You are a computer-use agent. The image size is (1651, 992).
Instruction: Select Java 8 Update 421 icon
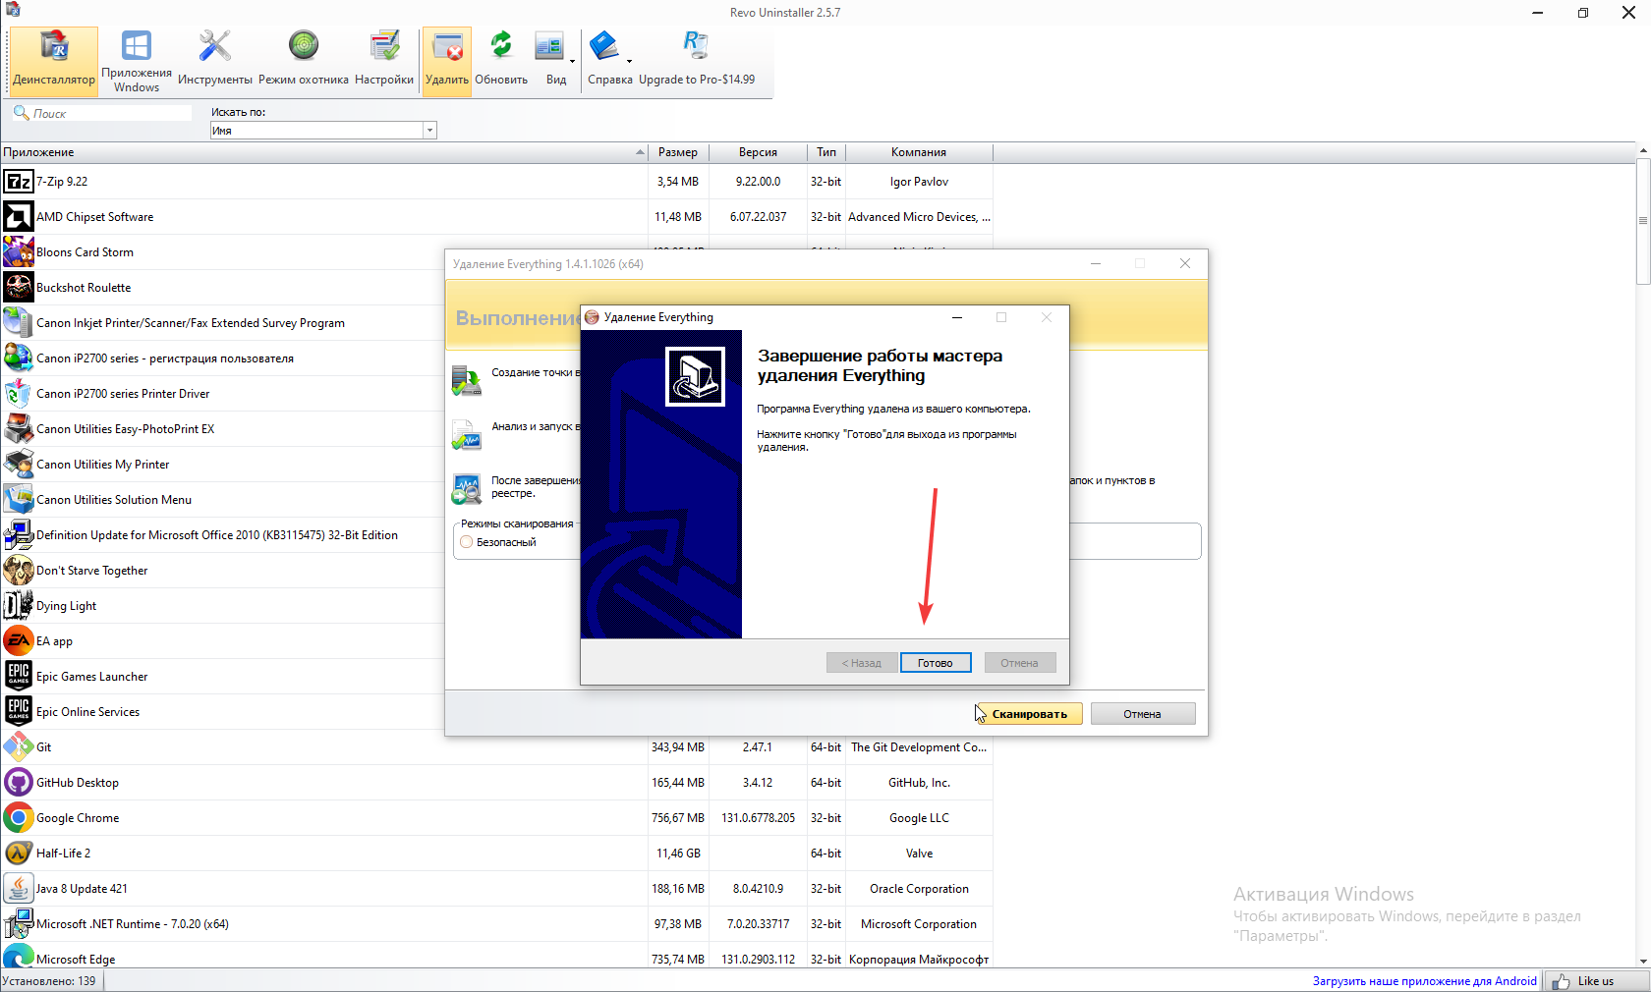(x=19, y=889)
